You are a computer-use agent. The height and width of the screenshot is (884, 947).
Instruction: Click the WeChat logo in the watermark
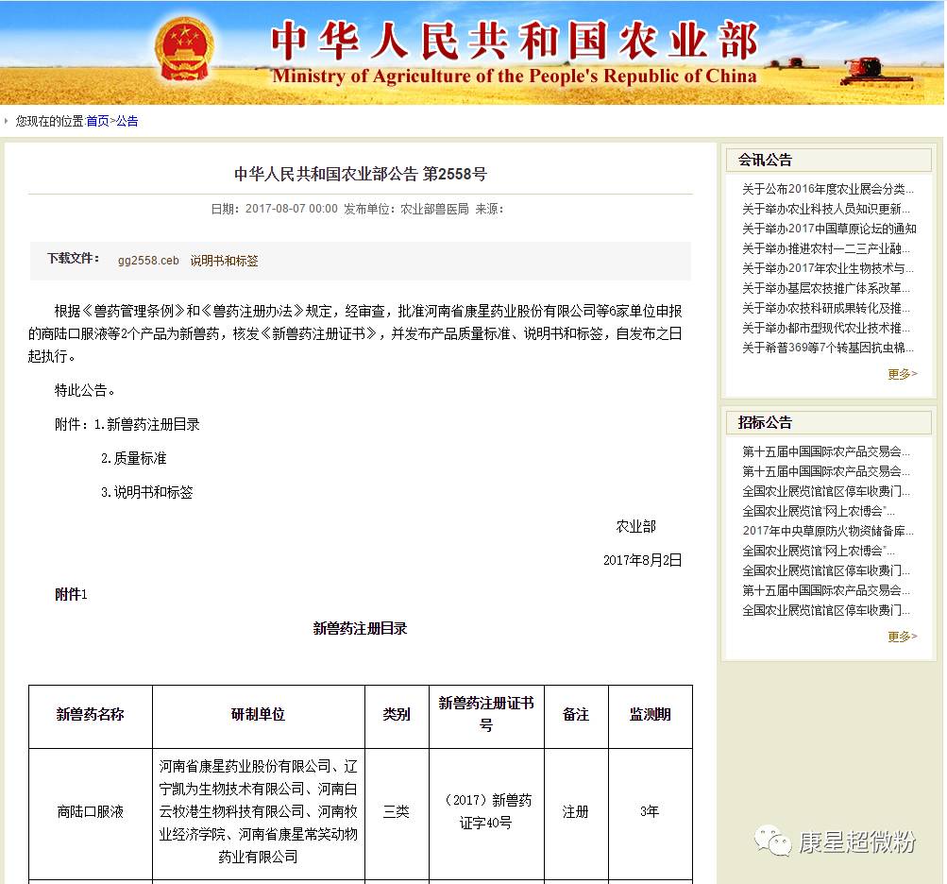[772, 840]
